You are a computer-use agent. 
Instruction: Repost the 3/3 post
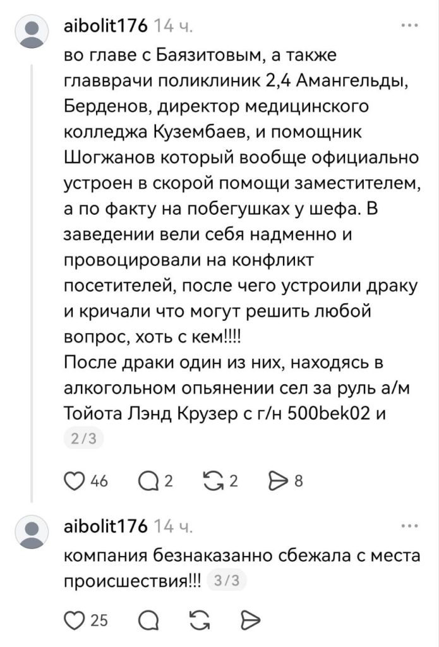pos(199,620)
